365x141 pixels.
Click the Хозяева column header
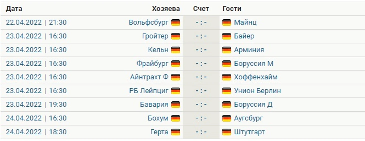click(166, 9)
